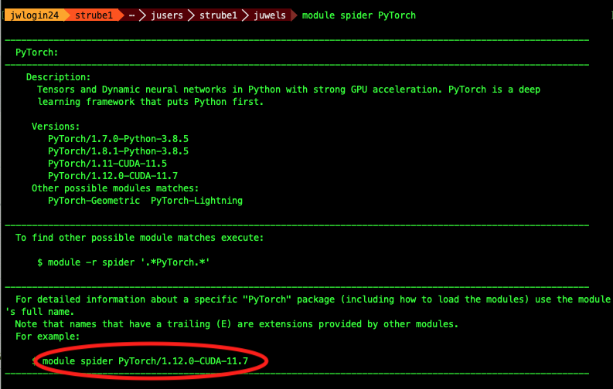Click the typed command 'module spider PyTorch'
This screenshot has width=613, height=389.
[x=359, y=15]
